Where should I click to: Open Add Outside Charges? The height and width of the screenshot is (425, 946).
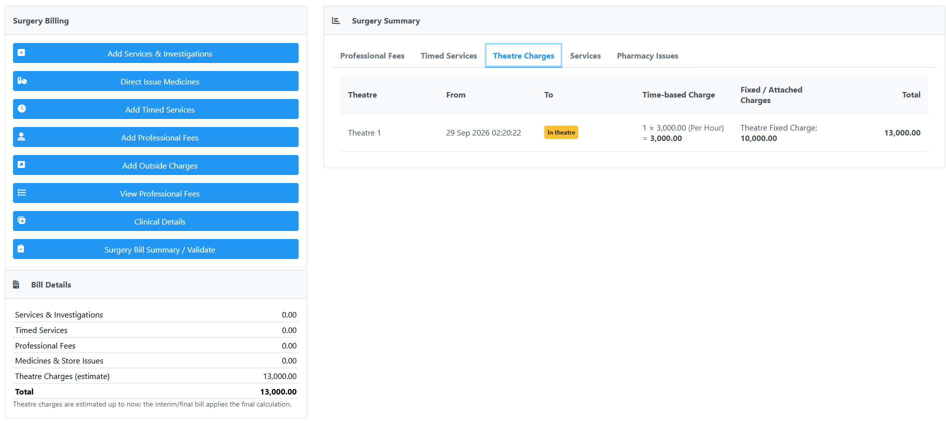click(x=156, y=165)
